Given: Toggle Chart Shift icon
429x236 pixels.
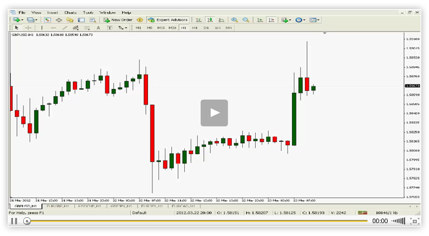Looking at the screenshot, I should (271, 20).
